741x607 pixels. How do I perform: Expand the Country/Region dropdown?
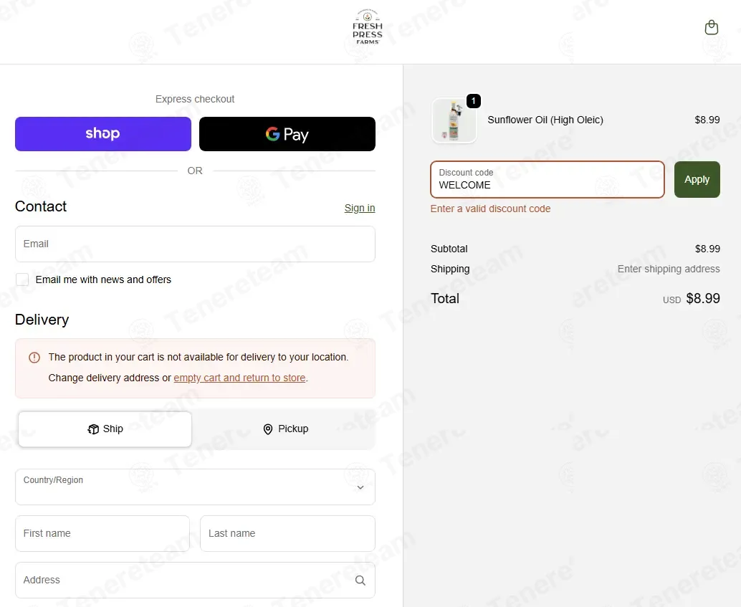tap(195, 487)
